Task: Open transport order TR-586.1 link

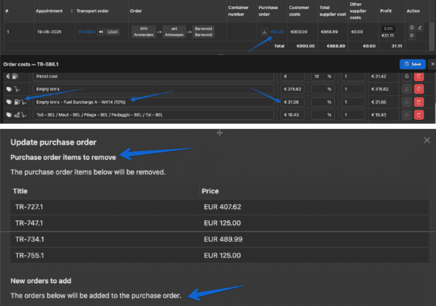Action: click(87, 32)
